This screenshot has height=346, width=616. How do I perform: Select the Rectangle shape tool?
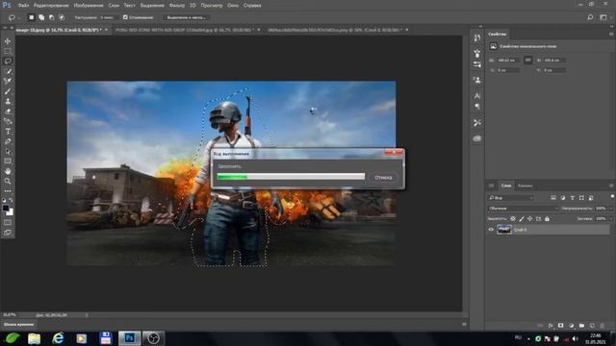click(x=8, y=161)
